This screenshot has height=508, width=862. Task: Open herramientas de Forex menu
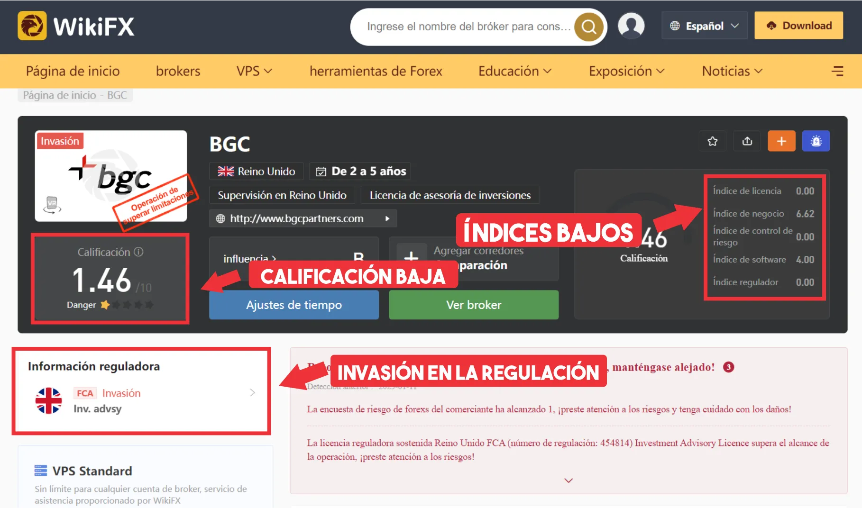pos(376,71)
